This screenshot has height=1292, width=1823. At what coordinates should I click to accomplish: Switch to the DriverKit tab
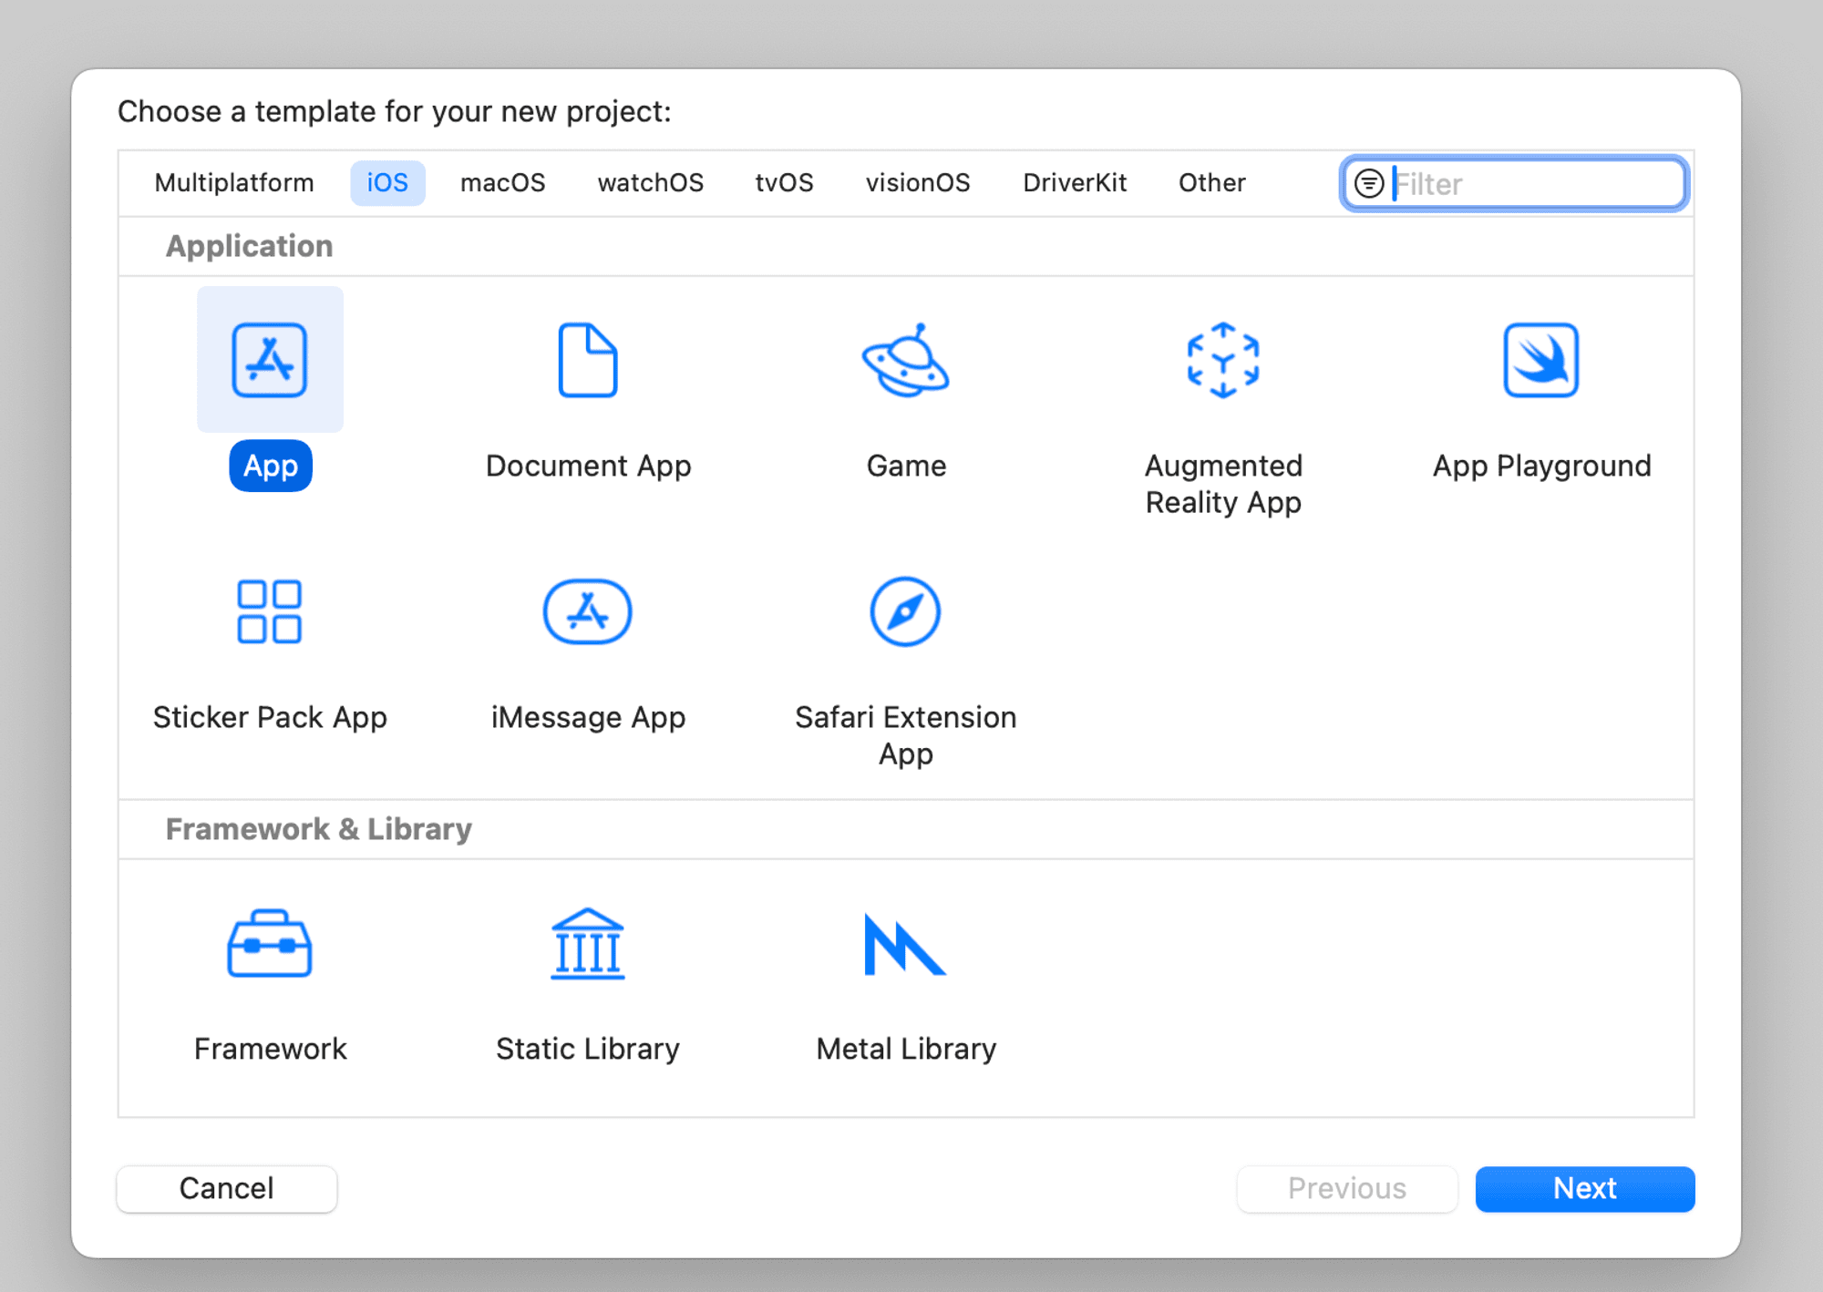(x=1075, y=182)
